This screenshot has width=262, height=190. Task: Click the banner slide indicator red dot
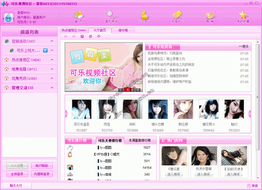click(x=127, y=90)
